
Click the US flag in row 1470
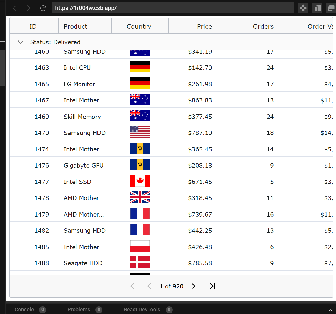pyautogui.click(x=140, y=132)
